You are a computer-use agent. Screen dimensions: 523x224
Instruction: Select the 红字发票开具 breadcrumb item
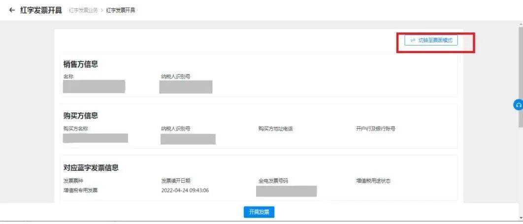121,10
